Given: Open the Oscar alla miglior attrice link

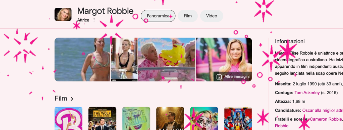Looking at the screenshot, I should [323, 111].
